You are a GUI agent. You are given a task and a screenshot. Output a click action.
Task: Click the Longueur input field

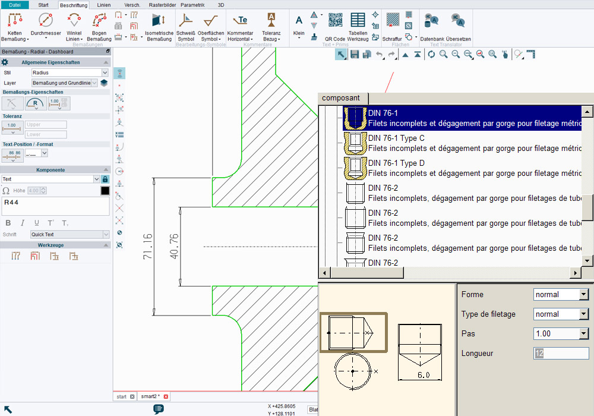561,353
